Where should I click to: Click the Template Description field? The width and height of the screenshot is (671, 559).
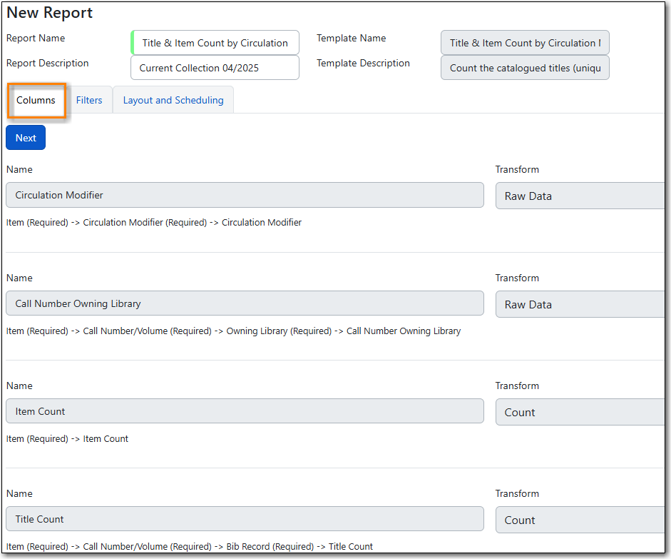525,68
